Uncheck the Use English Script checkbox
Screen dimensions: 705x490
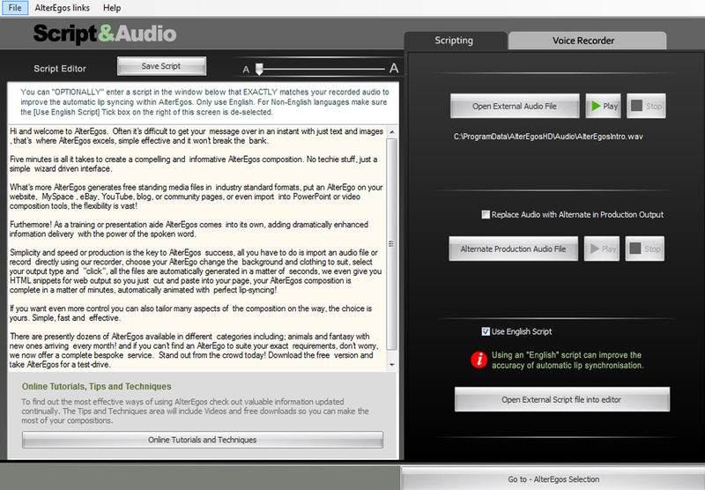[486, 331]
